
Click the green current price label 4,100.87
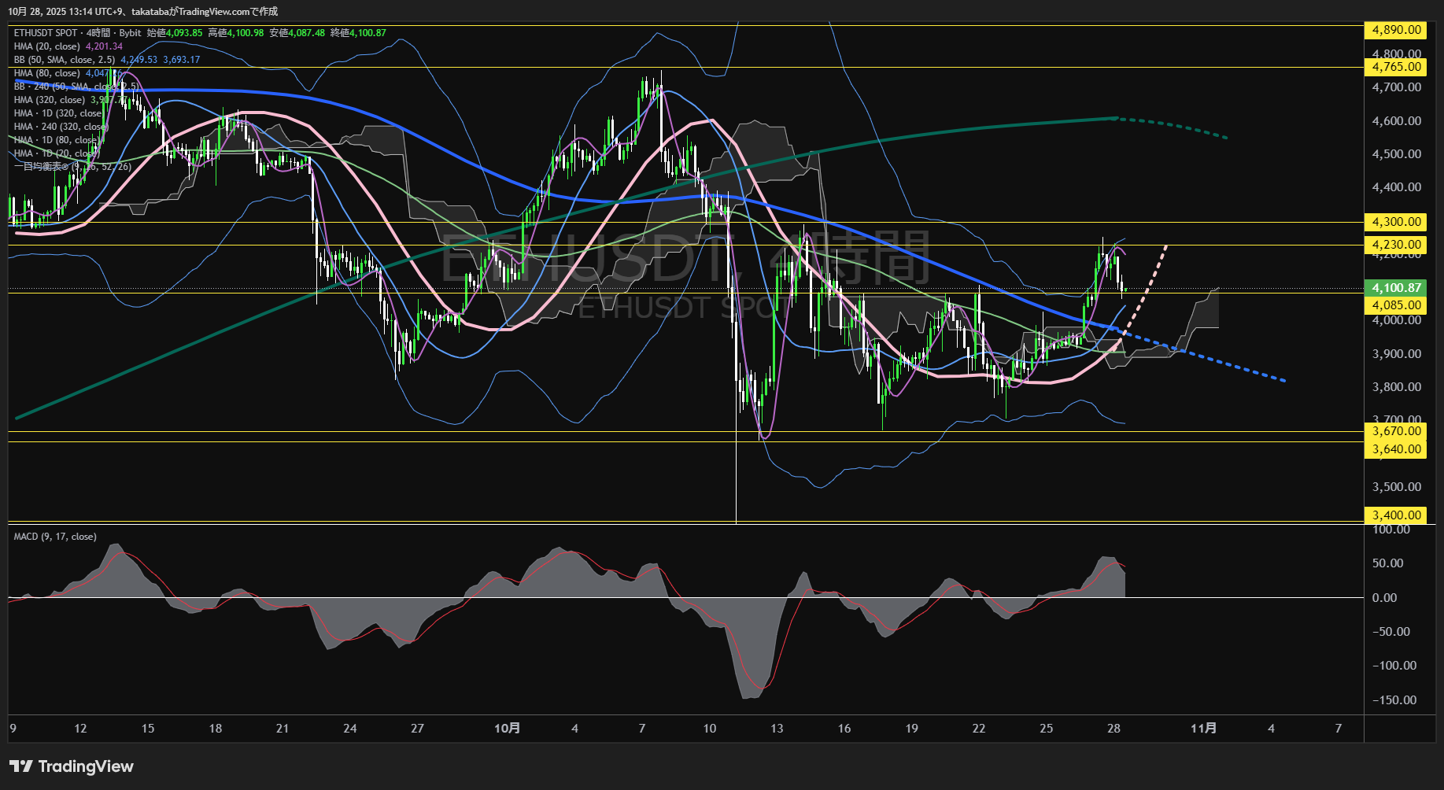click(1396, 288)
